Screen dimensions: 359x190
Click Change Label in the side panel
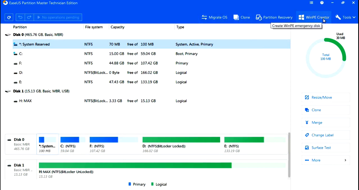pyautogui.click(x=326, y=135)
